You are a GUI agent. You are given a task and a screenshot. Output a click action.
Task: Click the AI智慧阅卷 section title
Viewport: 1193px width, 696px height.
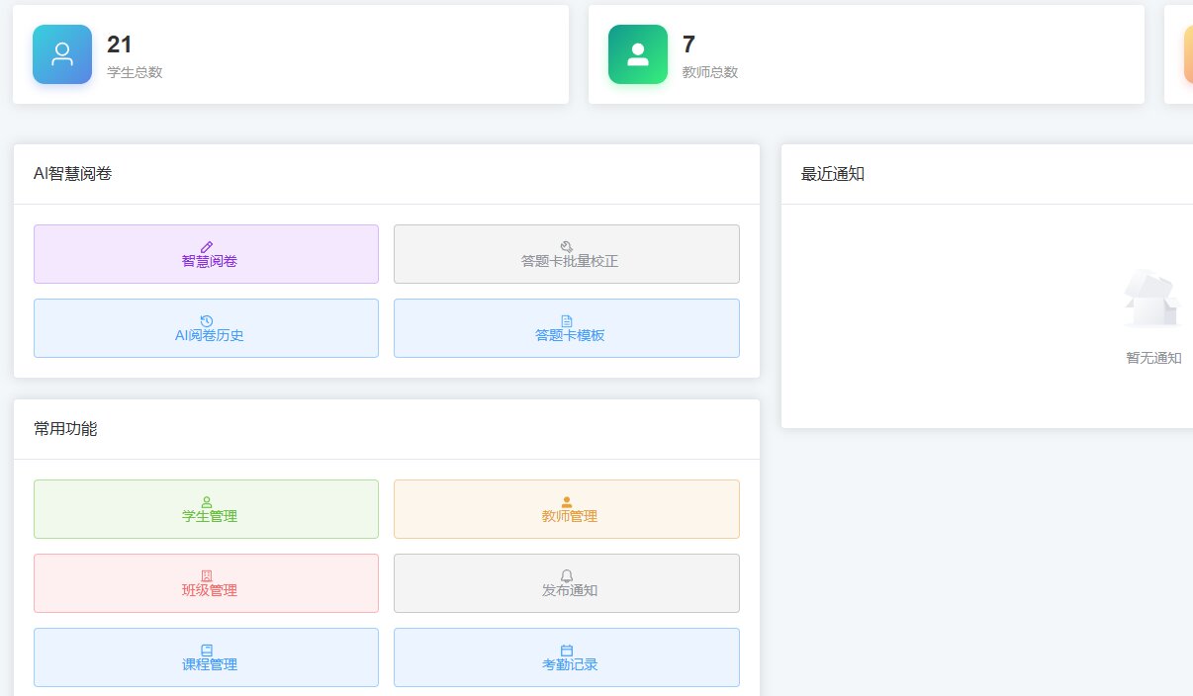73,174
